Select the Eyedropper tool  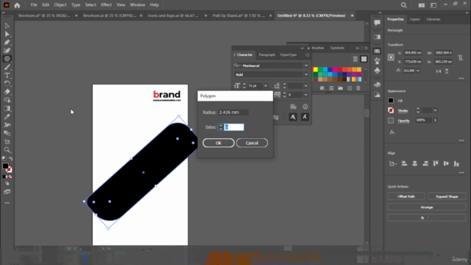pos(7,117)
